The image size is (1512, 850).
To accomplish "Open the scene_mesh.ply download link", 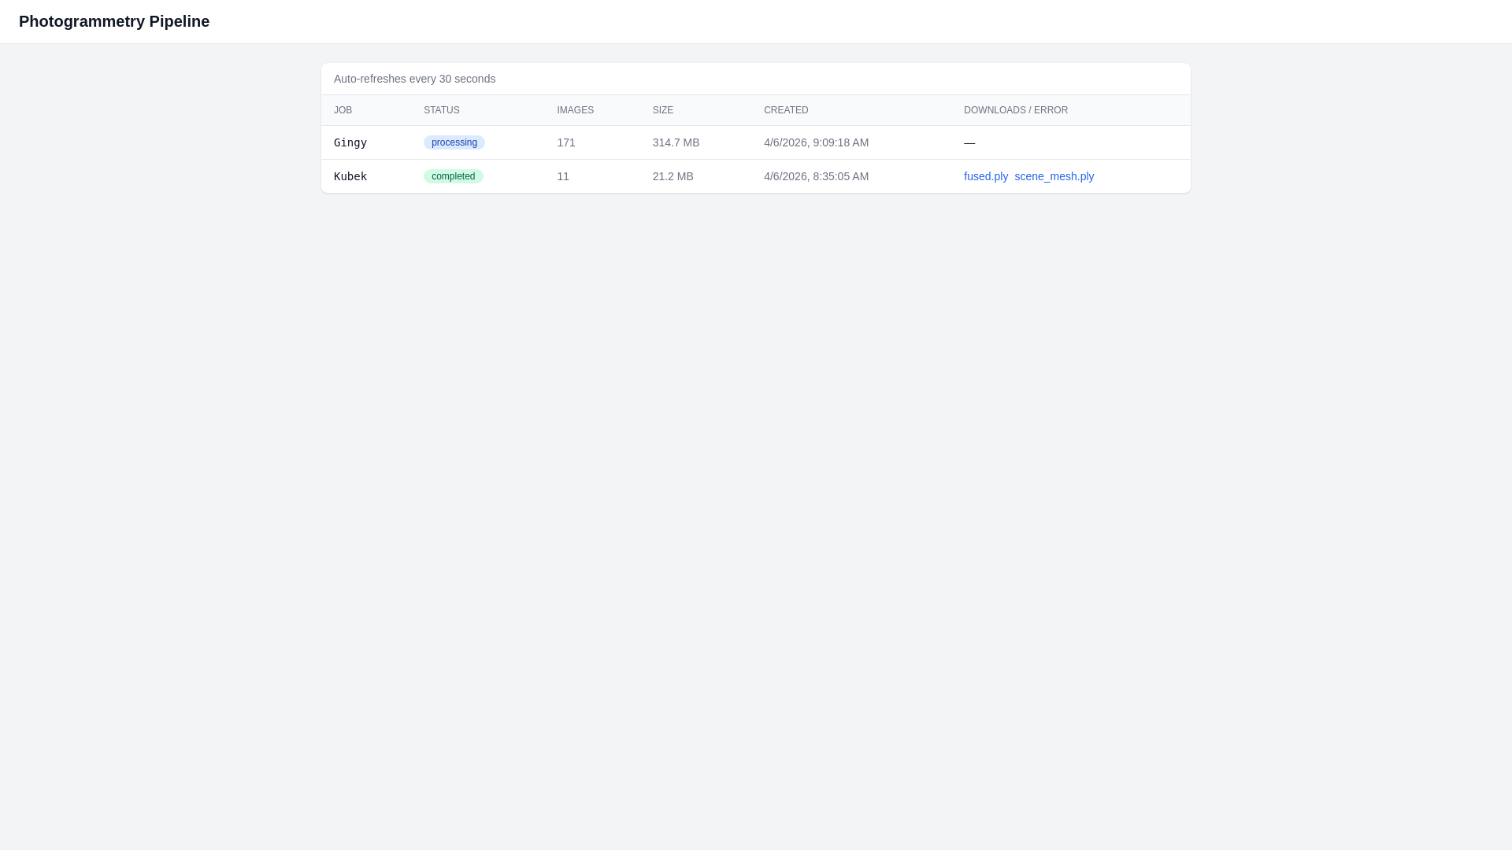I will point(1054,176).
